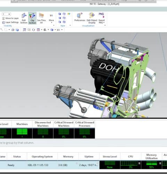
Task: Toggle See-Thru All mode
Action: click(x=41, y=18)
